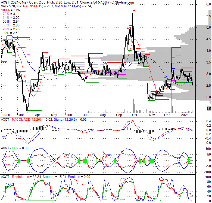Click the 'Jul' month label on time axis

(x=85, y=115)
